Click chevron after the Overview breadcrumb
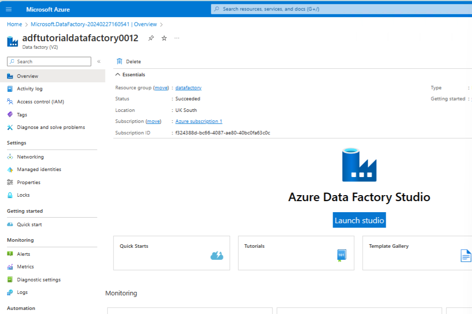The image size is (472, 314). (162, 25)
